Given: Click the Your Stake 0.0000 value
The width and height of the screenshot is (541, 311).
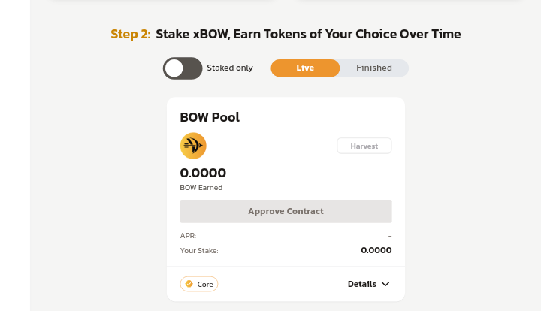Looking at the screenshot, I should (x=376, y=250).
